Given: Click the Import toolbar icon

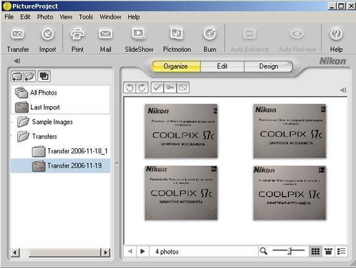Looking at the screenshot, I should click(47, 39).
